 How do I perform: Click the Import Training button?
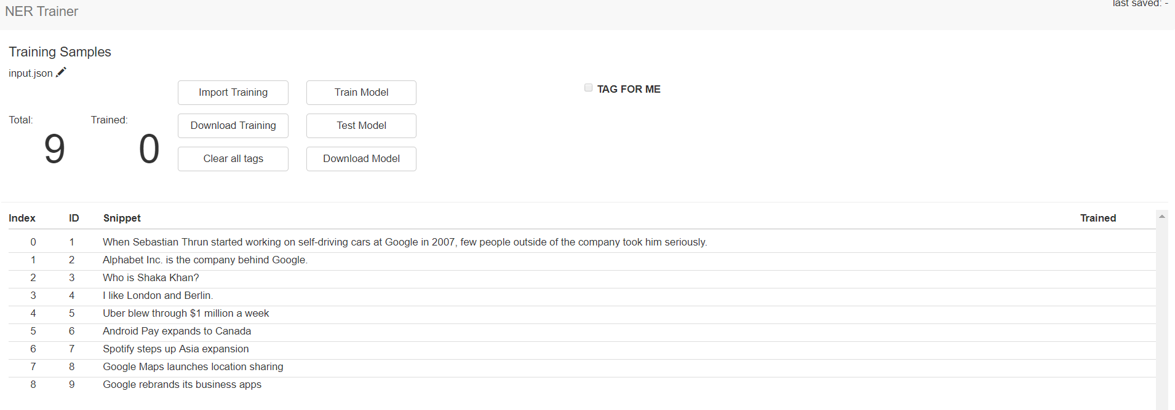[x=233, y=93]
